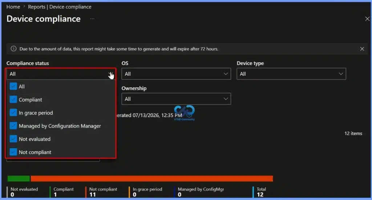
Task: Open the OS filter dropdown
Action: [176, 74]
